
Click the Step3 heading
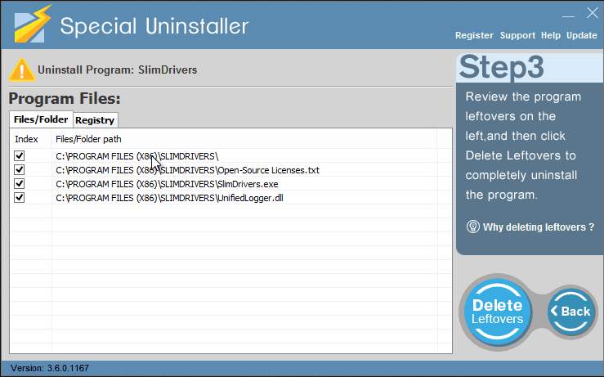tap(501, 67)
